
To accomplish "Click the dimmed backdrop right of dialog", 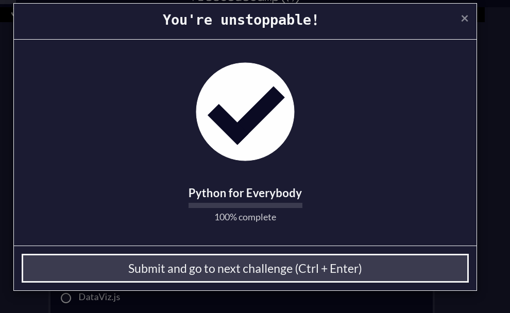I will (494, 163).
